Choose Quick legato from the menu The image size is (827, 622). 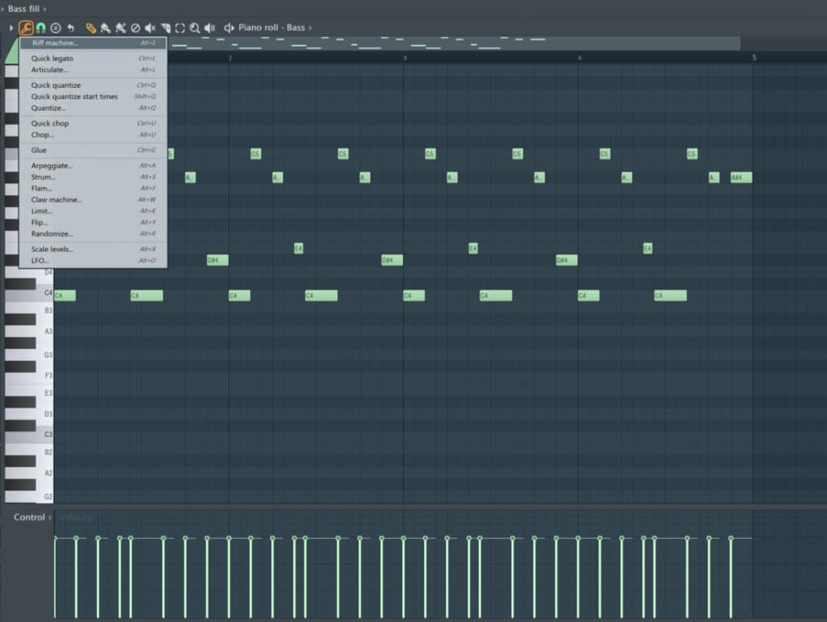[x=52, y=58]
